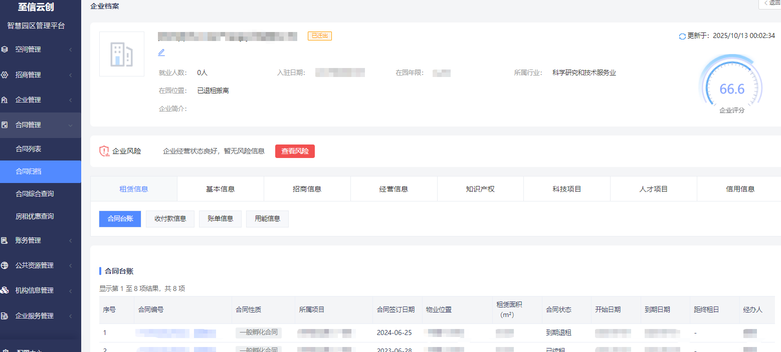This screenshot has height=352, width=781.
Task: Expand the 企业服务管理 submenu arrow
Action: coord(71,316)
